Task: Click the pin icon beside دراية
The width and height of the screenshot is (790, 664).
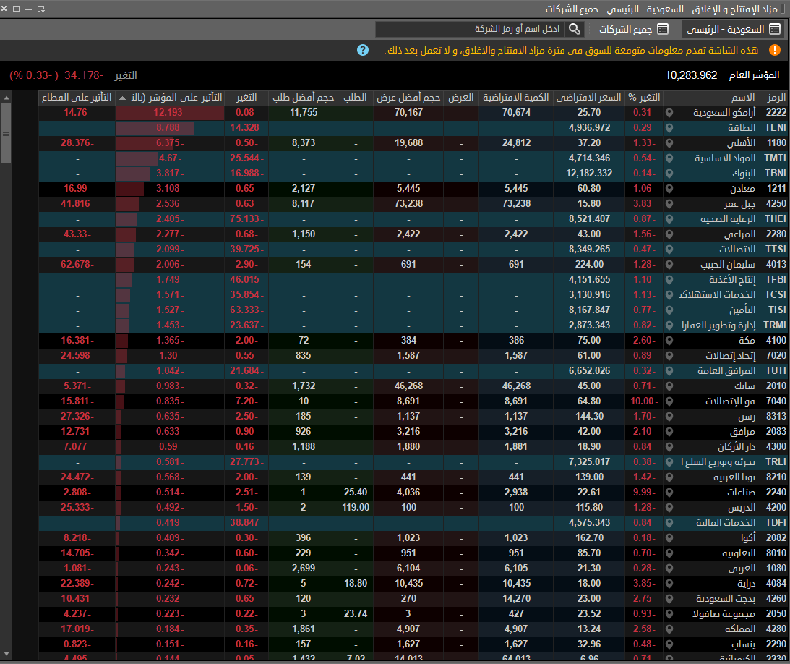Action: (669, 584)
